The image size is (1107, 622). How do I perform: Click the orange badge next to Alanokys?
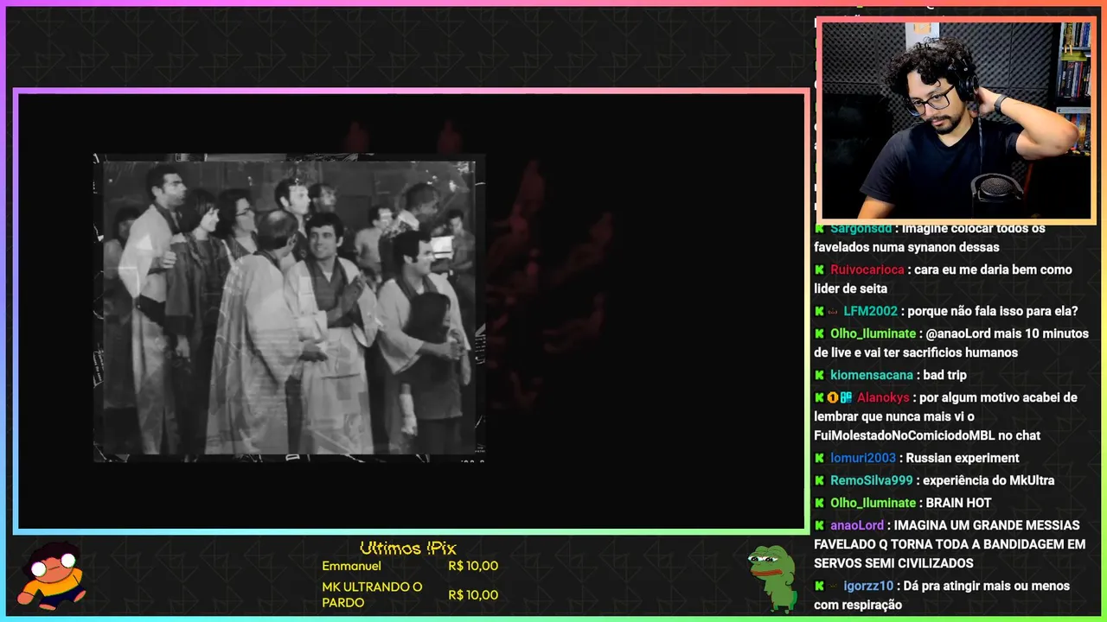pyautogui.click(x=833, y=397)
